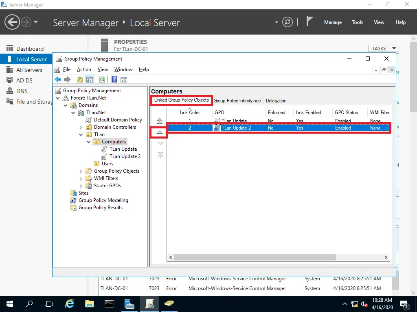Open the TASKS dropdown in Server Manager

[x=384, y=48]
